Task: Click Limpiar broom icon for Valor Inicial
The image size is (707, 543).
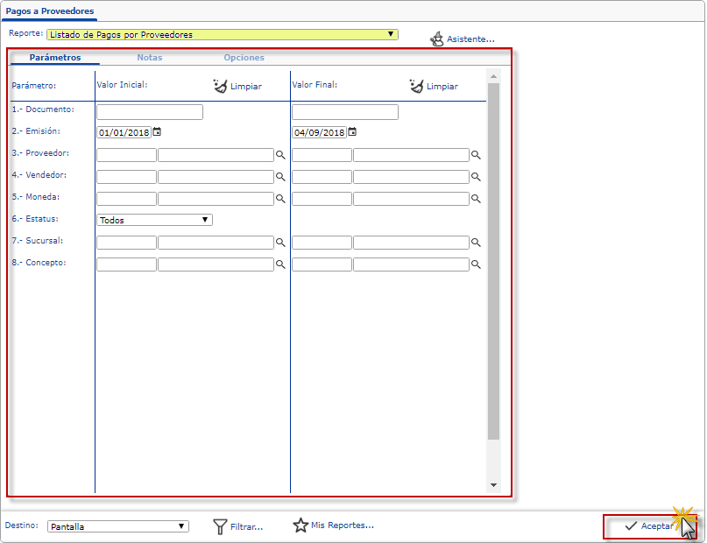Action: point(220,86)
